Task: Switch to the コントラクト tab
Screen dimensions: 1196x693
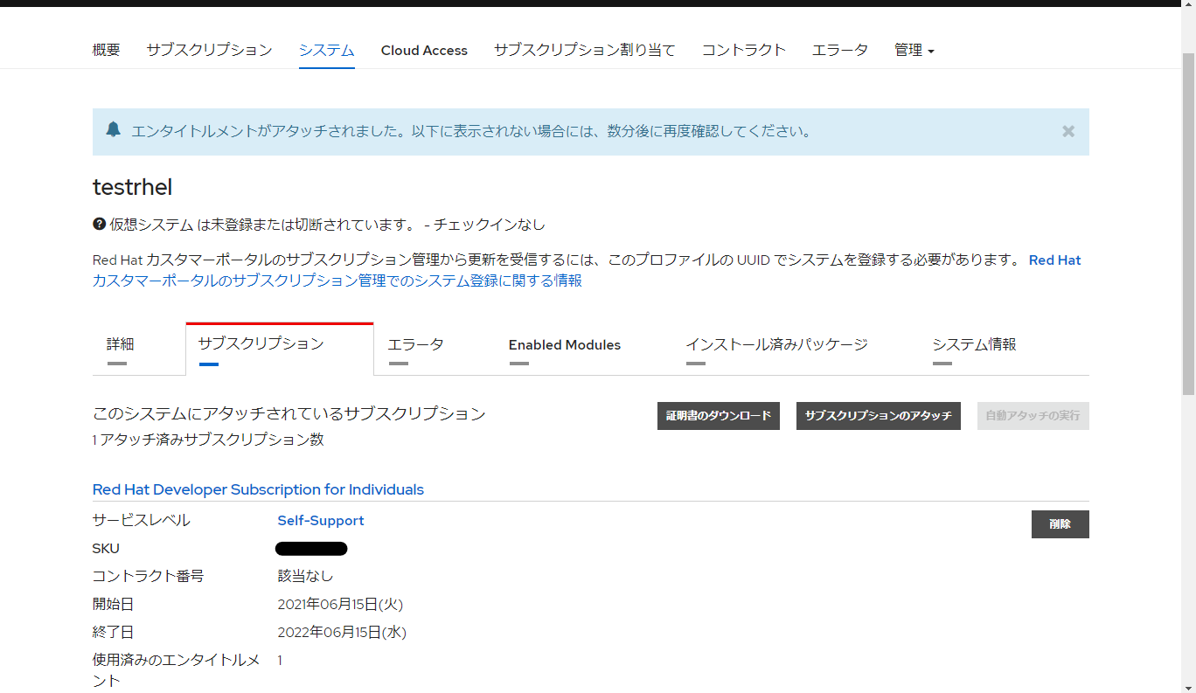Action: [743, 50]
